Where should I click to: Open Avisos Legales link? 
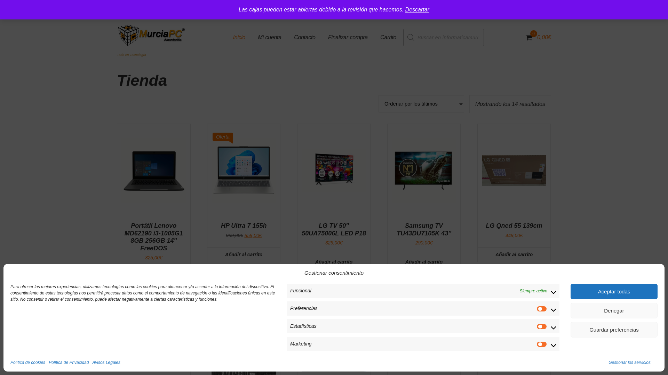(x=106, y=362)
